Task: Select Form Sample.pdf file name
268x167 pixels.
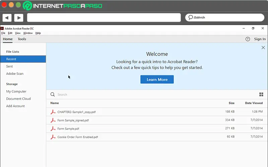Action: [68, 129]
